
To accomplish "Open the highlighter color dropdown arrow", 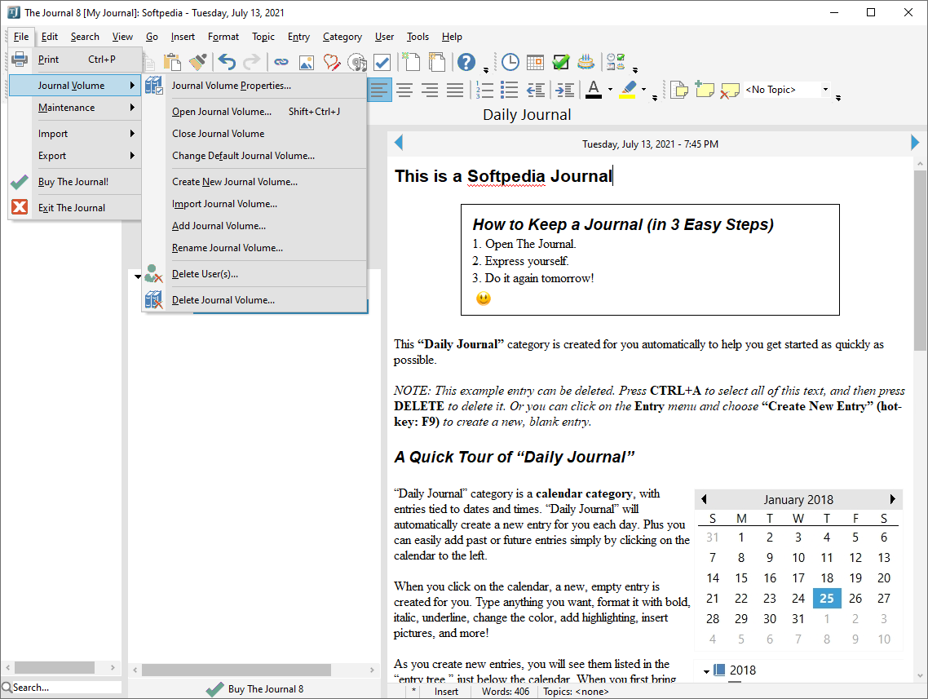I will coord(644,90).
